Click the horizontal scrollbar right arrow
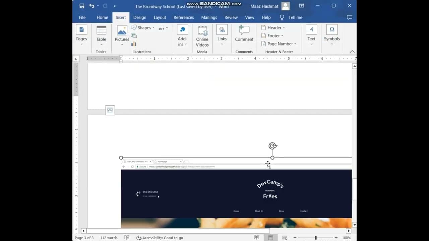The width and height of the screenshot is (429, 241). point(349,231)
